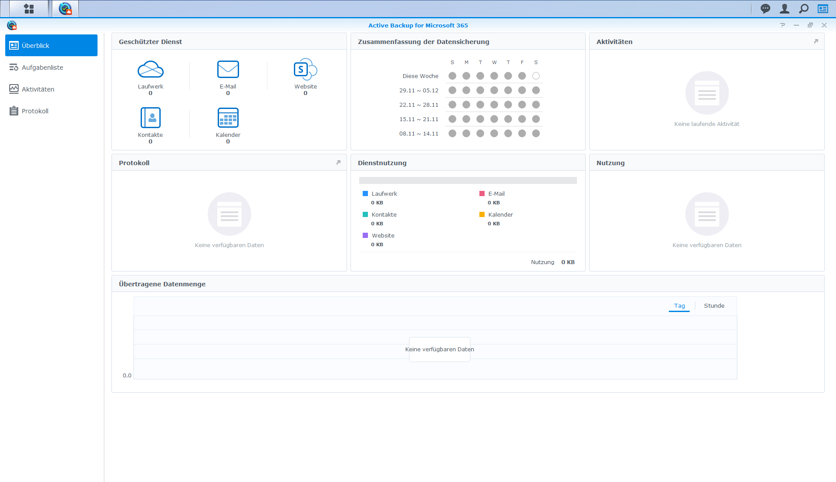
Task: Open the DSM search magnifier
Action: pyautogui.click(x=804, y=9)
